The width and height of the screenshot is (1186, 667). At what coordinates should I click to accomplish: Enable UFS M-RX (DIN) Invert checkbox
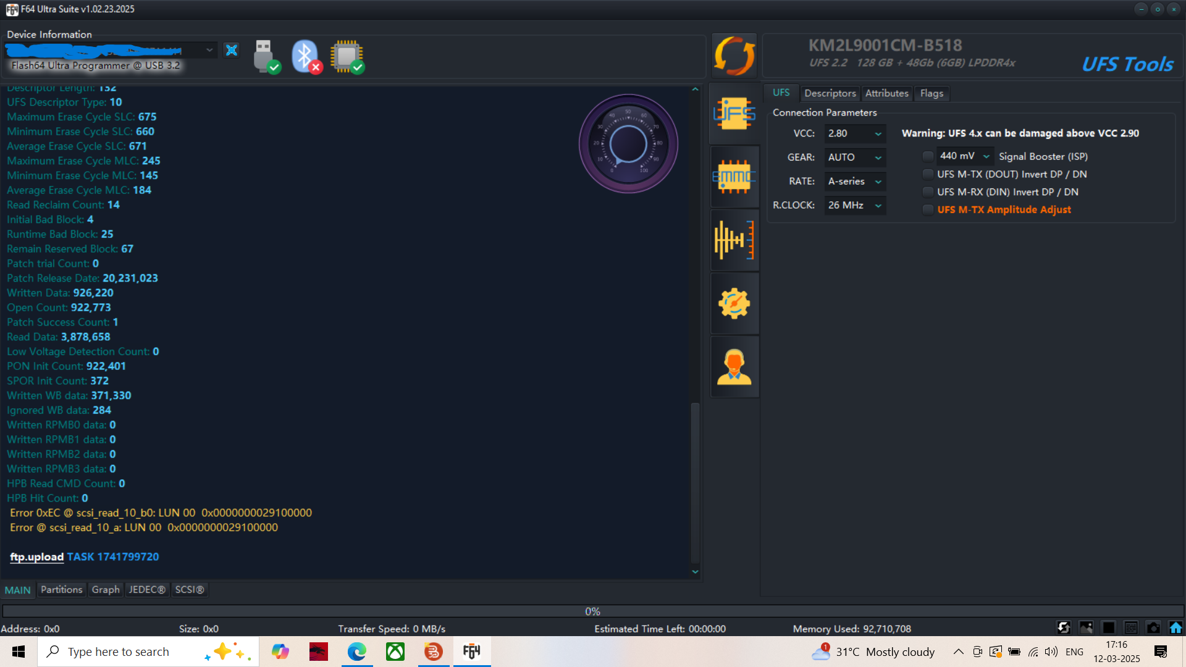click(927, 192)
